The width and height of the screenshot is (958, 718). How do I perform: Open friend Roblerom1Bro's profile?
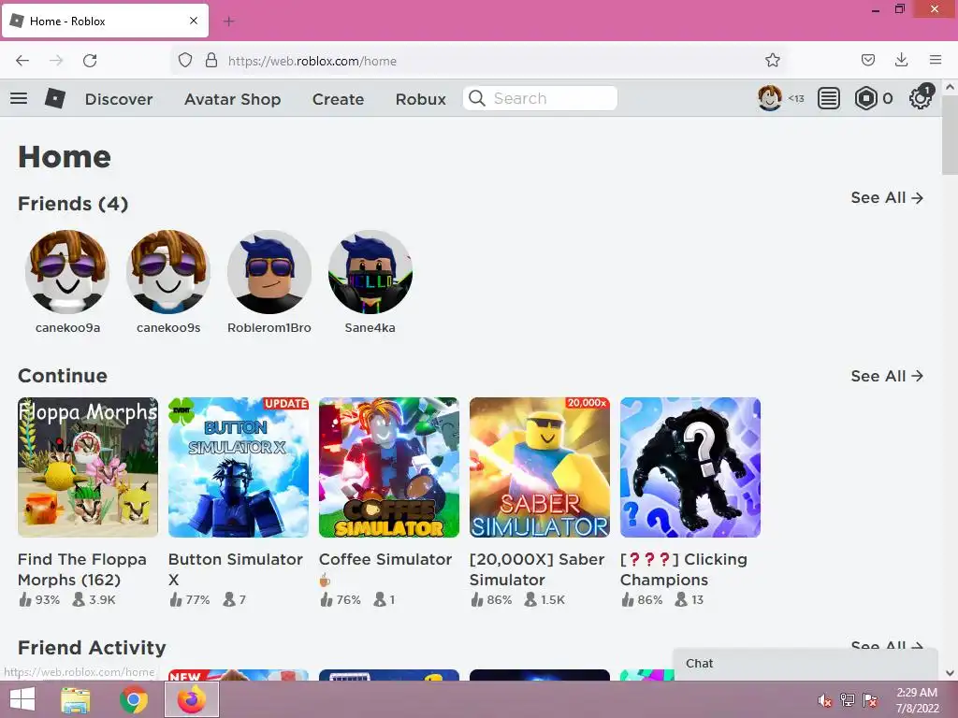coord(269,272)
